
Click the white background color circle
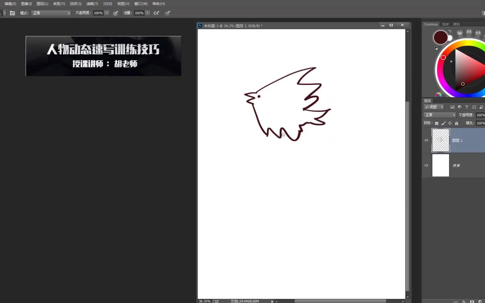(450, 38)
